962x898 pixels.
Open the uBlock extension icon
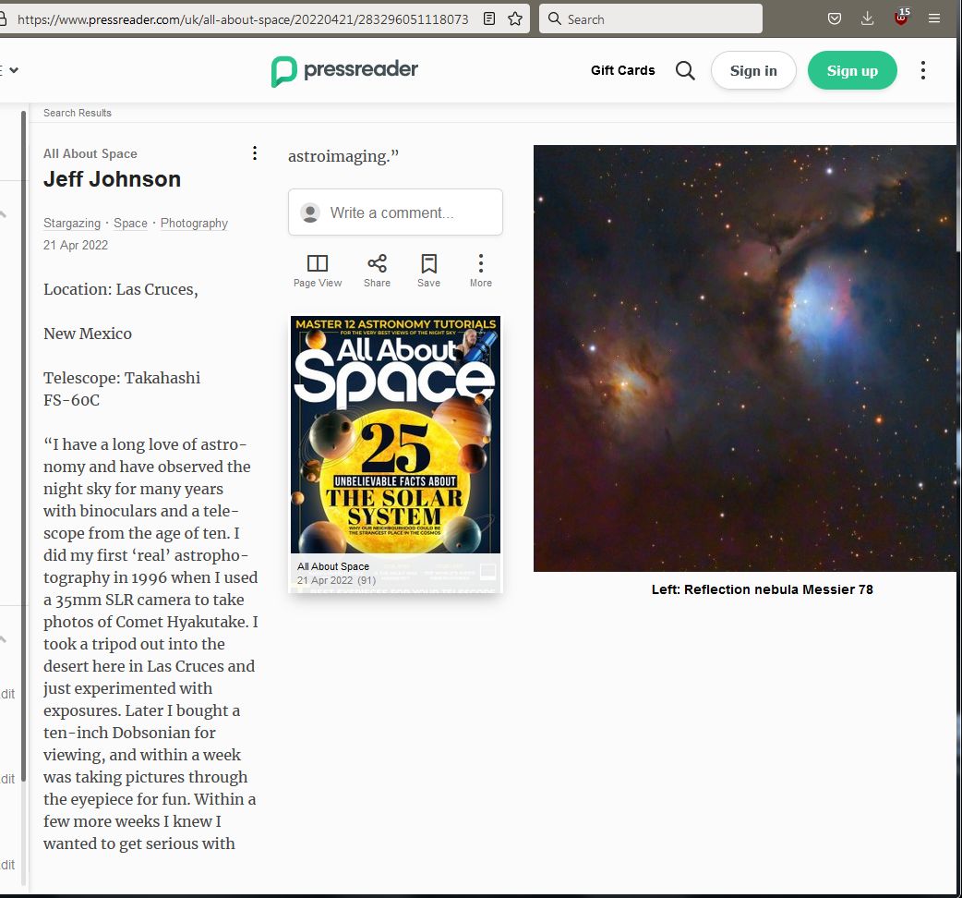point(901,18)
